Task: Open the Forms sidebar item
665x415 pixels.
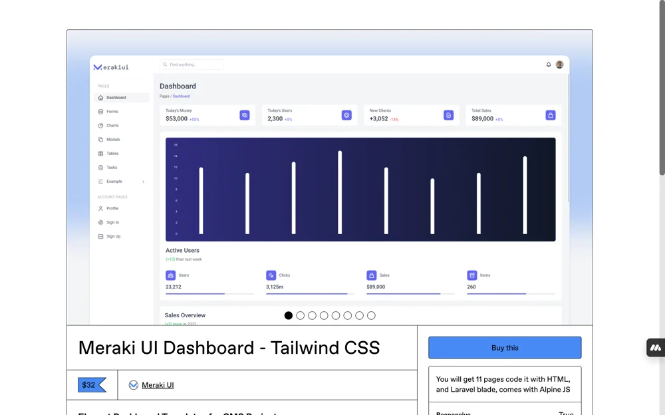Action: click(x=122, y=112)
